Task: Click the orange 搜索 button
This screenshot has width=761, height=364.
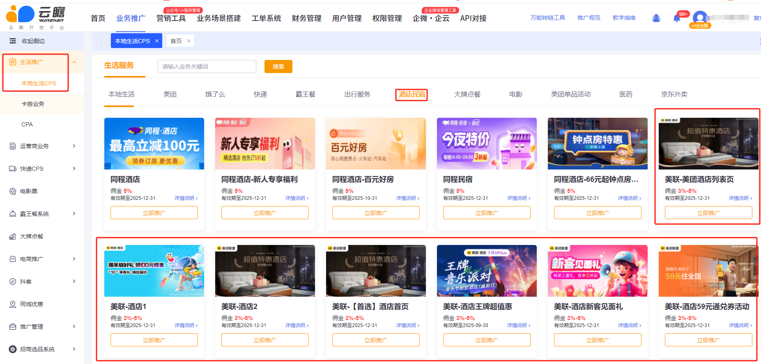Action: tap(278, 66)
